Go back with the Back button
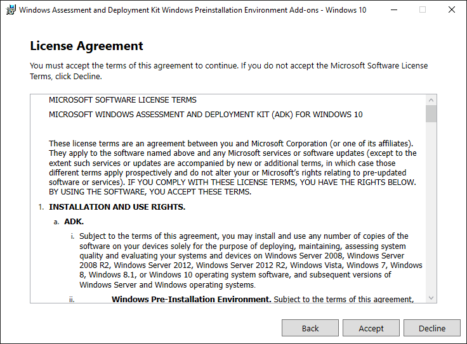Image resolution: width=467 pixels, height=344 pixels. point(310,328)
